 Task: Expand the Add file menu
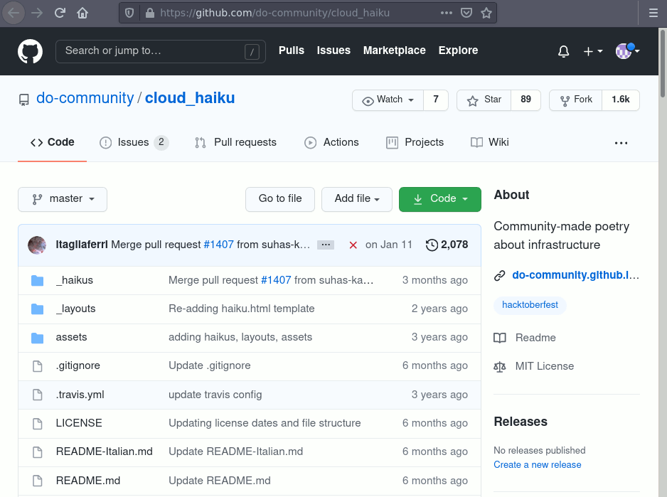[357, 199]
